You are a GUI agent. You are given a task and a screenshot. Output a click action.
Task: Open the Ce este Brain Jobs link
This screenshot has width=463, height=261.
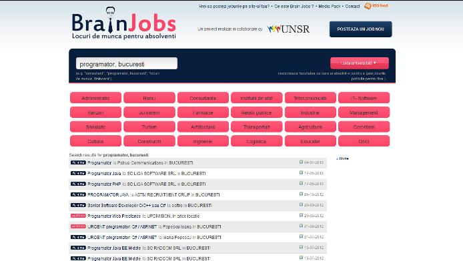pyautogui.click(x=294, y=6)
